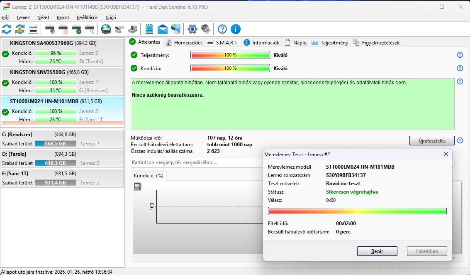Click the Újratesztelés button
This screenshot has width=470, height=275.
(432, 140)
